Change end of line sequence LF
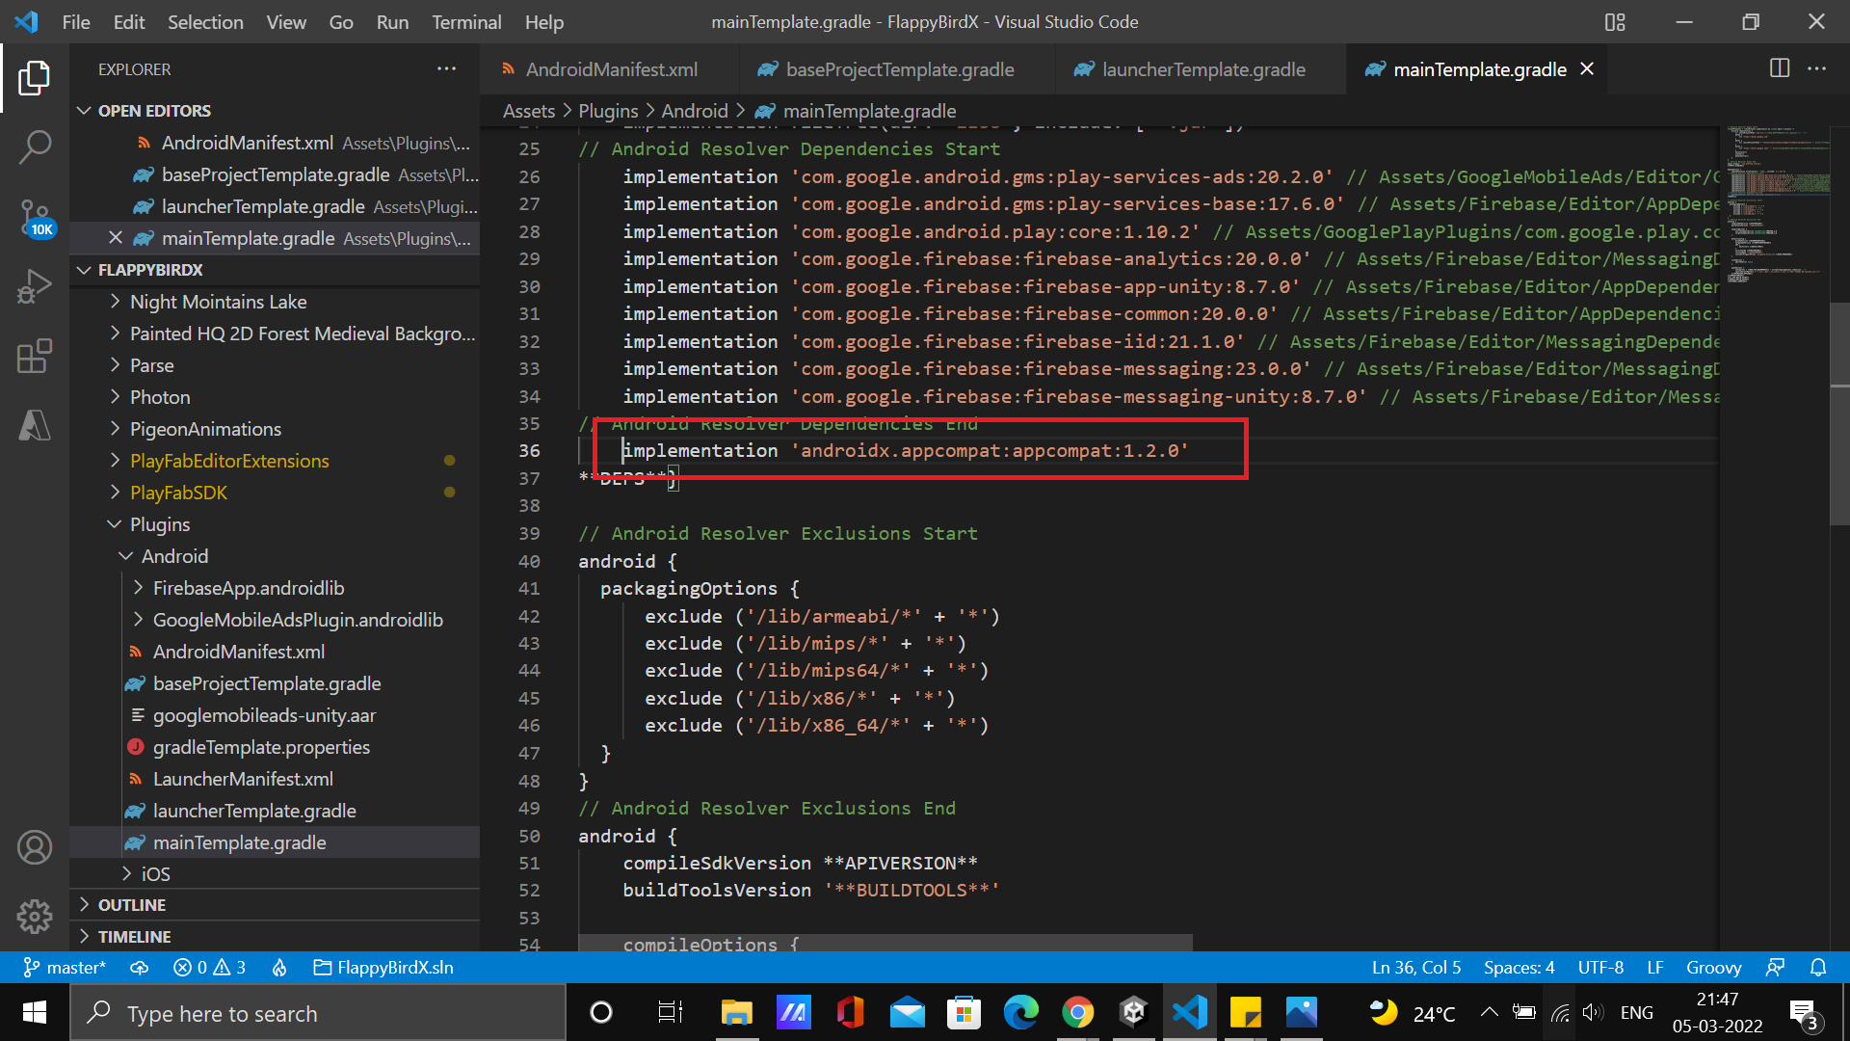Viewport: 1850px width, 1041px height. (1654, 968)
